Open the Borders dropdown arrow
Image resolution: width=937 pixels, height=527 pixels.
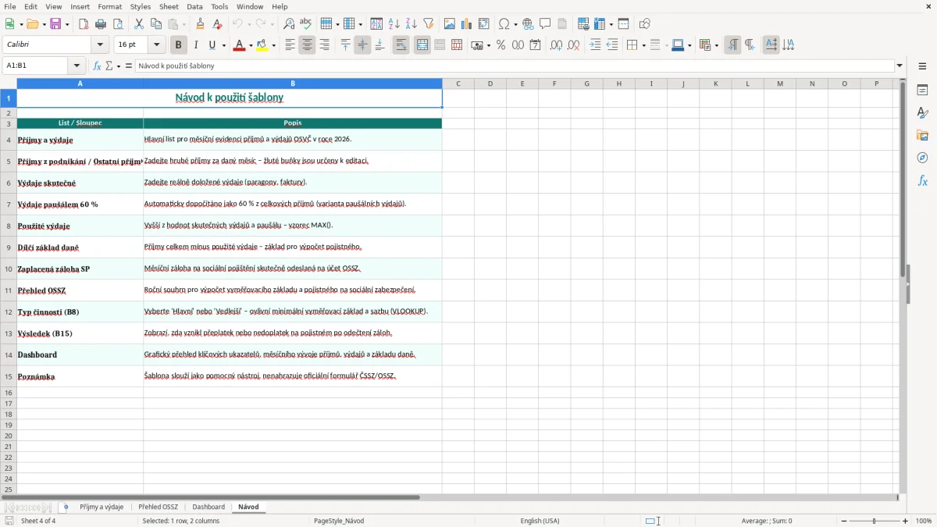pyautogui.click(x=643, y=45)
